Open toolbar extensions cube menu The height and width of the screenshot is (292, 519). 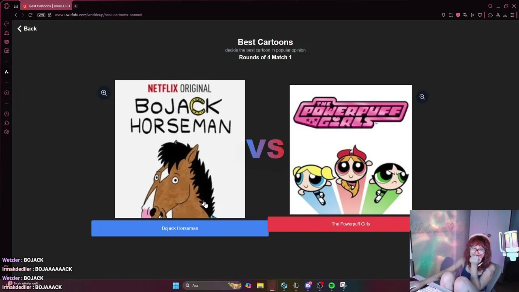coord(490,15)
